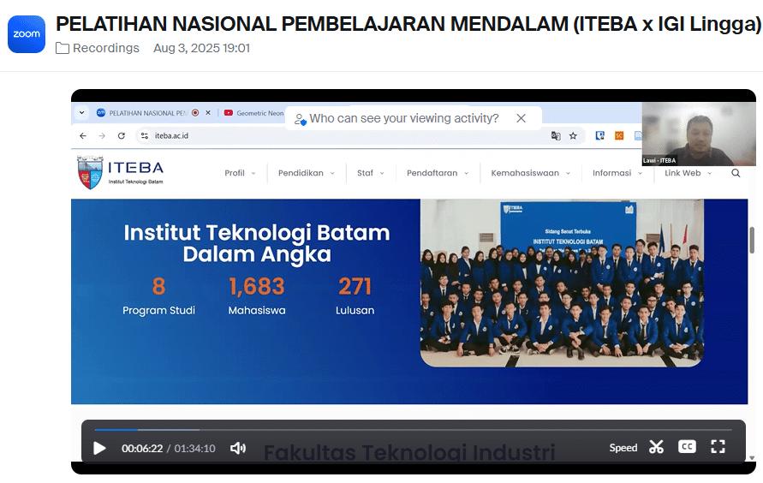The image size is (763, 483).
Task: Click 'Who can see your viewing activity?' text
Action: 404,118
